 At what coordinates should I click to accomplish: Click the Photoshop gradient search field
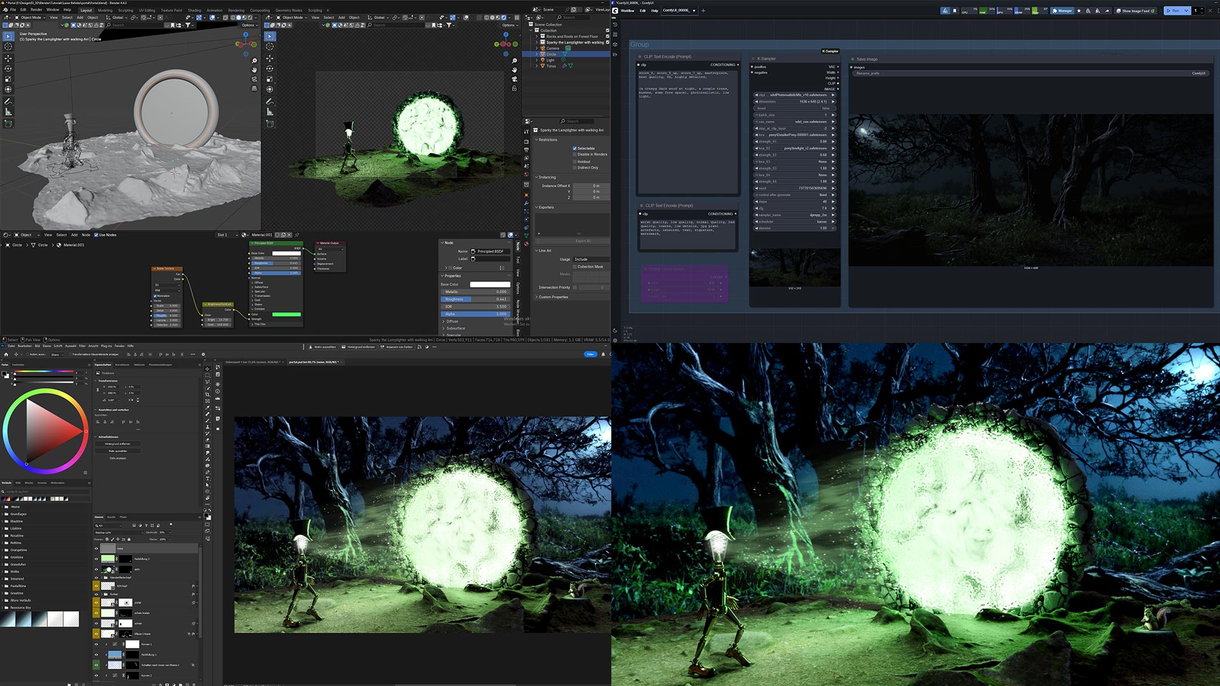click(46, 492)
